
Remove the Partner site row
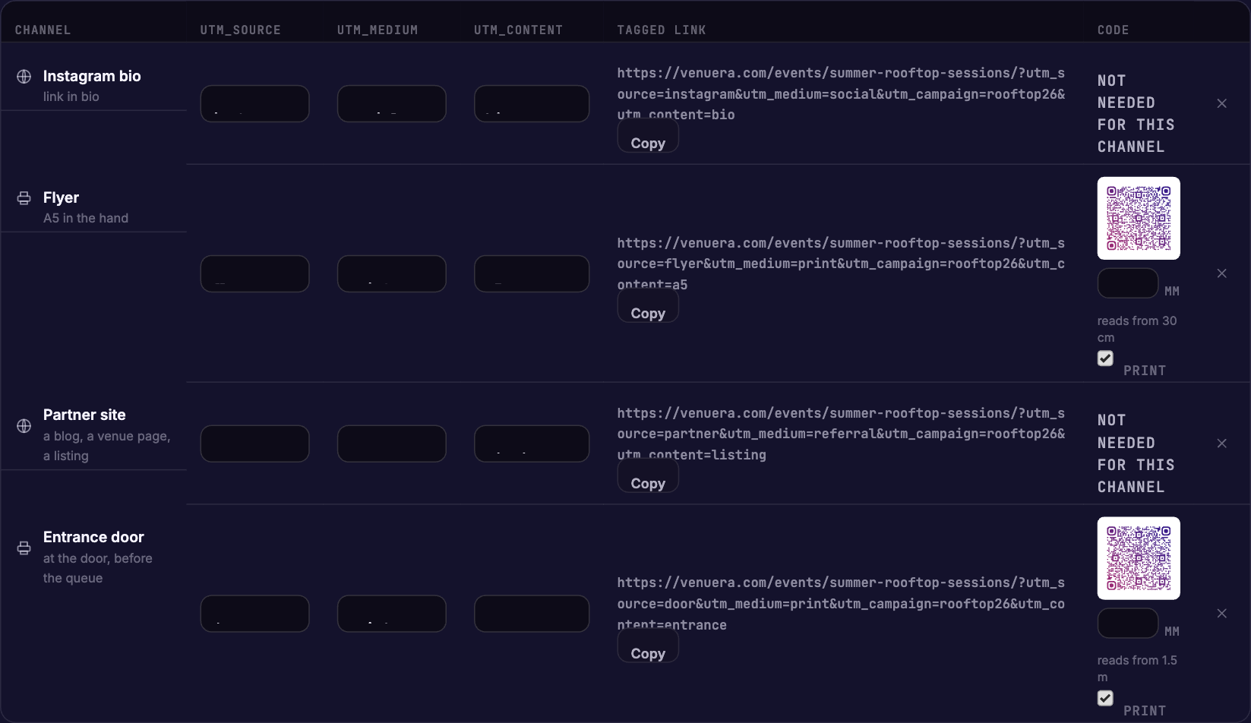(1221, 444)
